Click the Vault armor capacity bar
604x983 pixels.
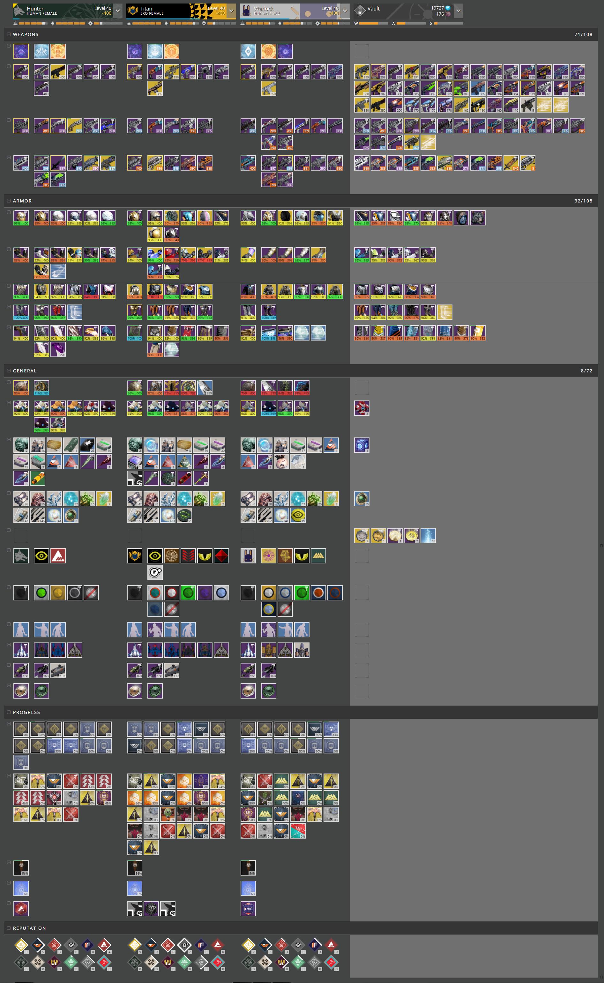point(411,24)
